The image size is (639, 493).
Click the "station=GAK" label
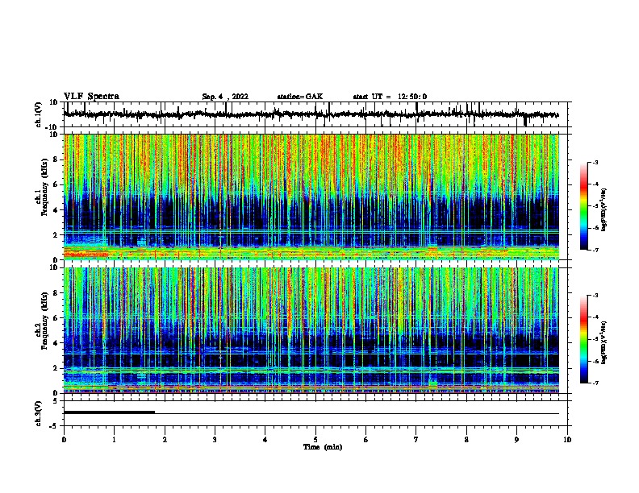300,97
